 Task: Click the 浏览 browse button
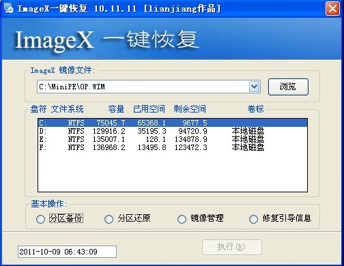288,87
